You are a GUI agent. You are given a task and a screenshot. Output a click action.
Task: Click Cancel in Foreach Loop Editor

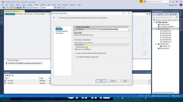point(113,81)
